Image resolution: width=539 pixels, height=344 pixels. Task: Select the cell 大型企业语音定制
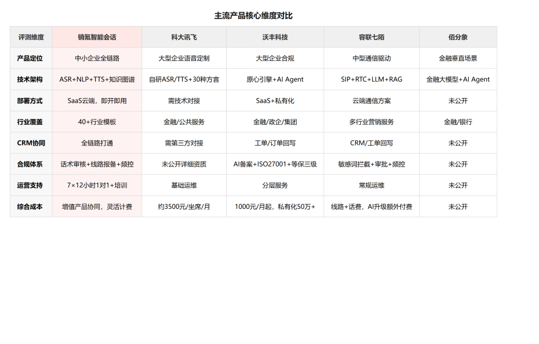[x=184, y=58]
